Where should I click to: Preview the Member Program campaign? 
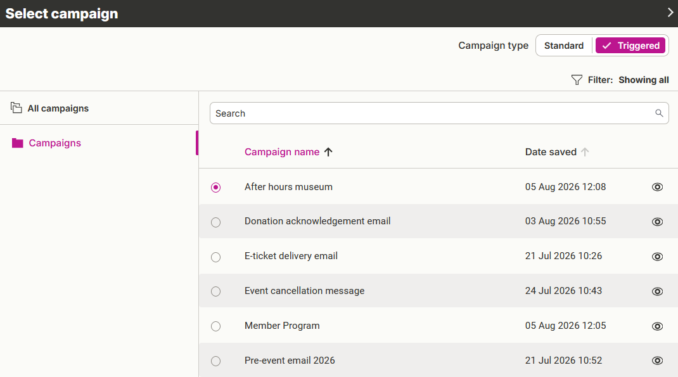(x=657, y=326)
